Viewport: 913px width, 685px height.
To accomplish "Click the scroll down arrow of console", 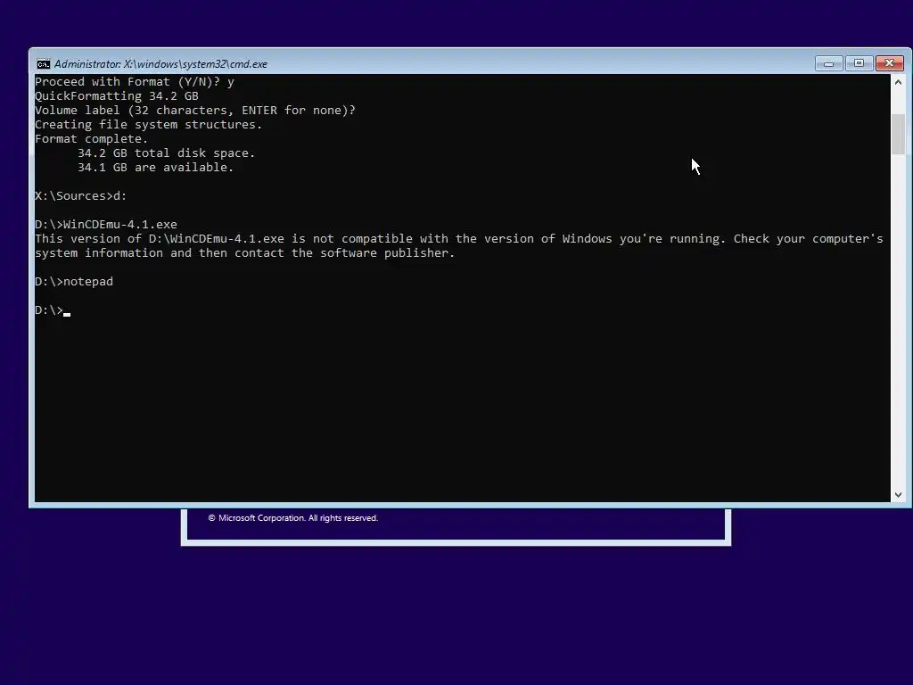I will (898, 494).
